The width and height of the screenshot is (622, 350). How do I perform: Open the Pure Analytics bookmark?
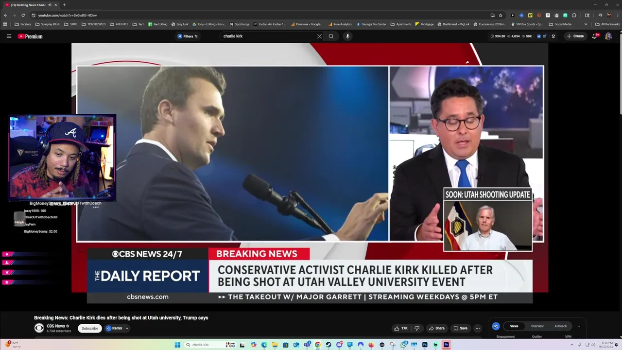(x=340, y=24)
